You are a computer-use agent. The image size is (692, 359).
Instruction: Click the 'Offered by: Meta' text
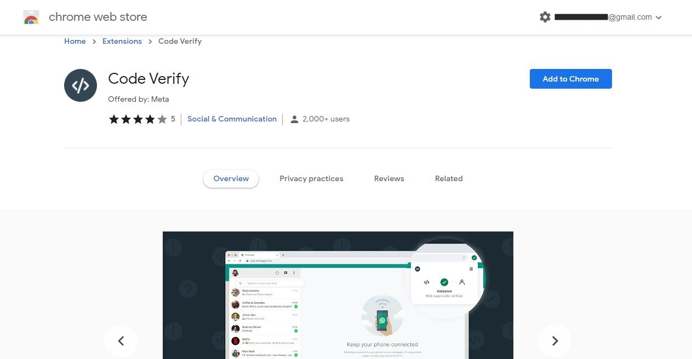(x=139, y=99)
